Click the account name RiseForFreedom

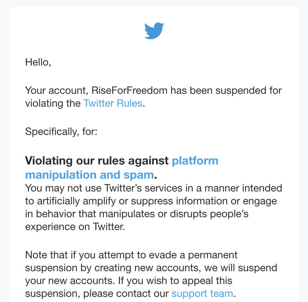pos(129,90)
